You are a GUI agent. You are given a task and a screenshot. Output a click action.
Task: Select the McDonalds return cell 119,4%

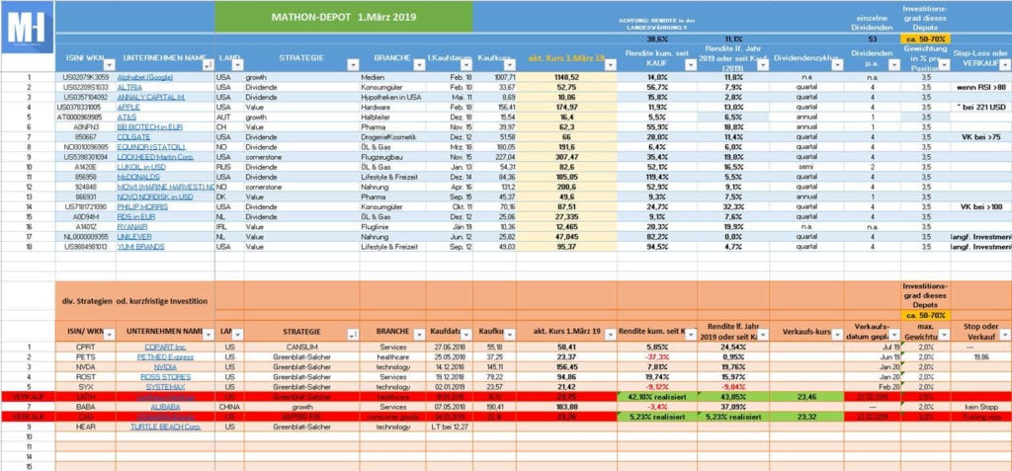(656, 177)
